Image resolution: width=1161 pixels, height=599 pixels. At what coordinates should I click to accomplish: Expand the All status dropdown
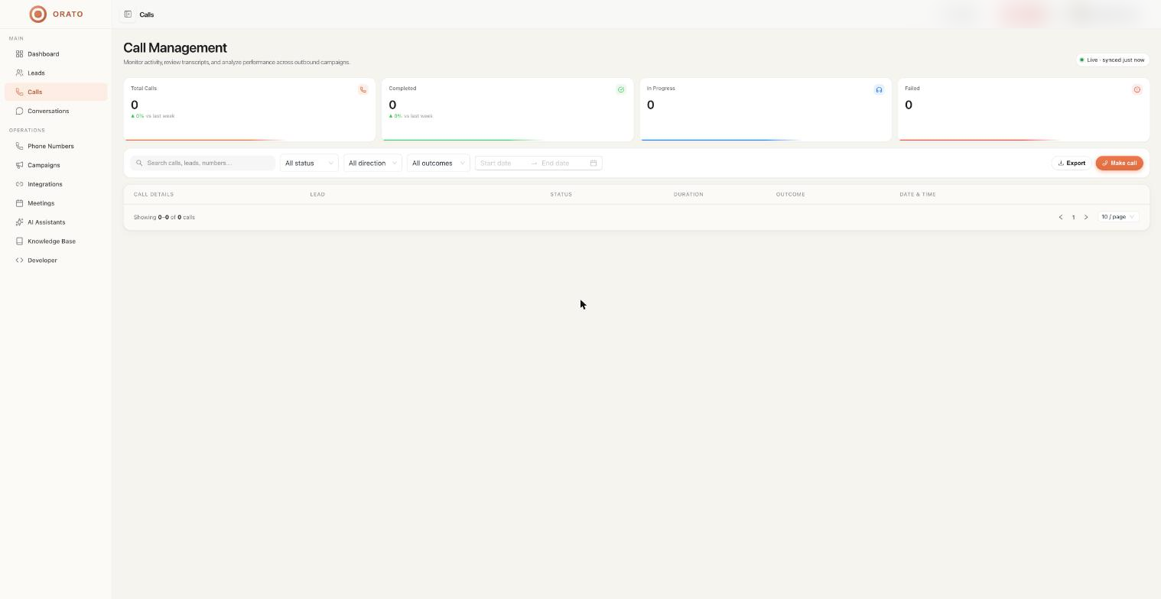coord(309,163)
